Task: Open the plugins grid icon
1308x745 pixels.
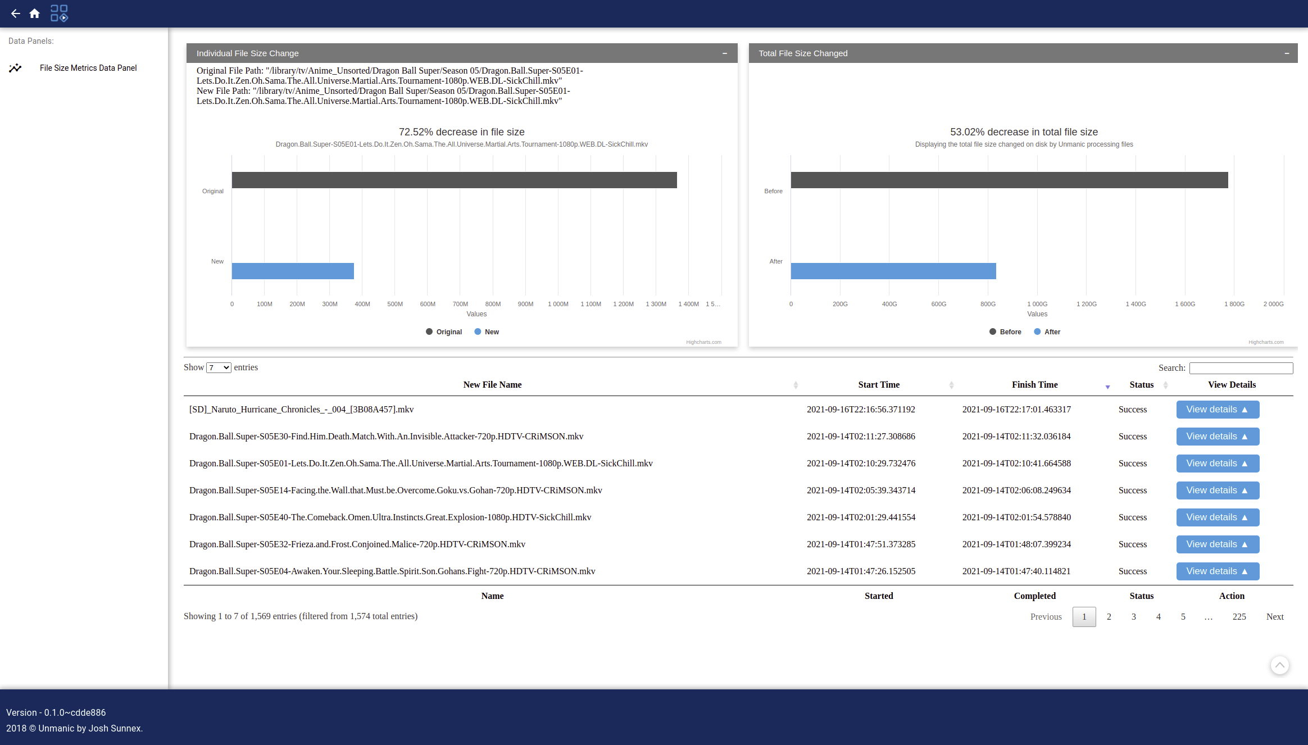Action: tap(59, 13)
